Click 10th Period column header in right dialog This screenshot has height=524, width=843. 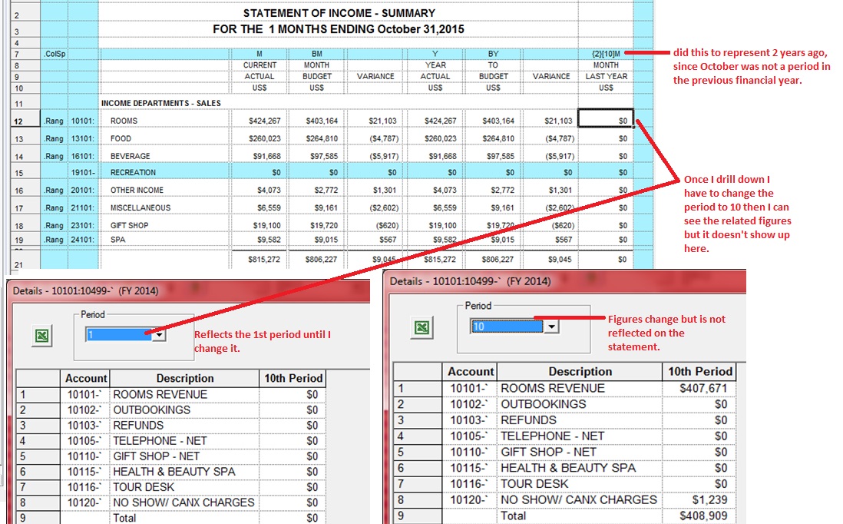point(699,372)
